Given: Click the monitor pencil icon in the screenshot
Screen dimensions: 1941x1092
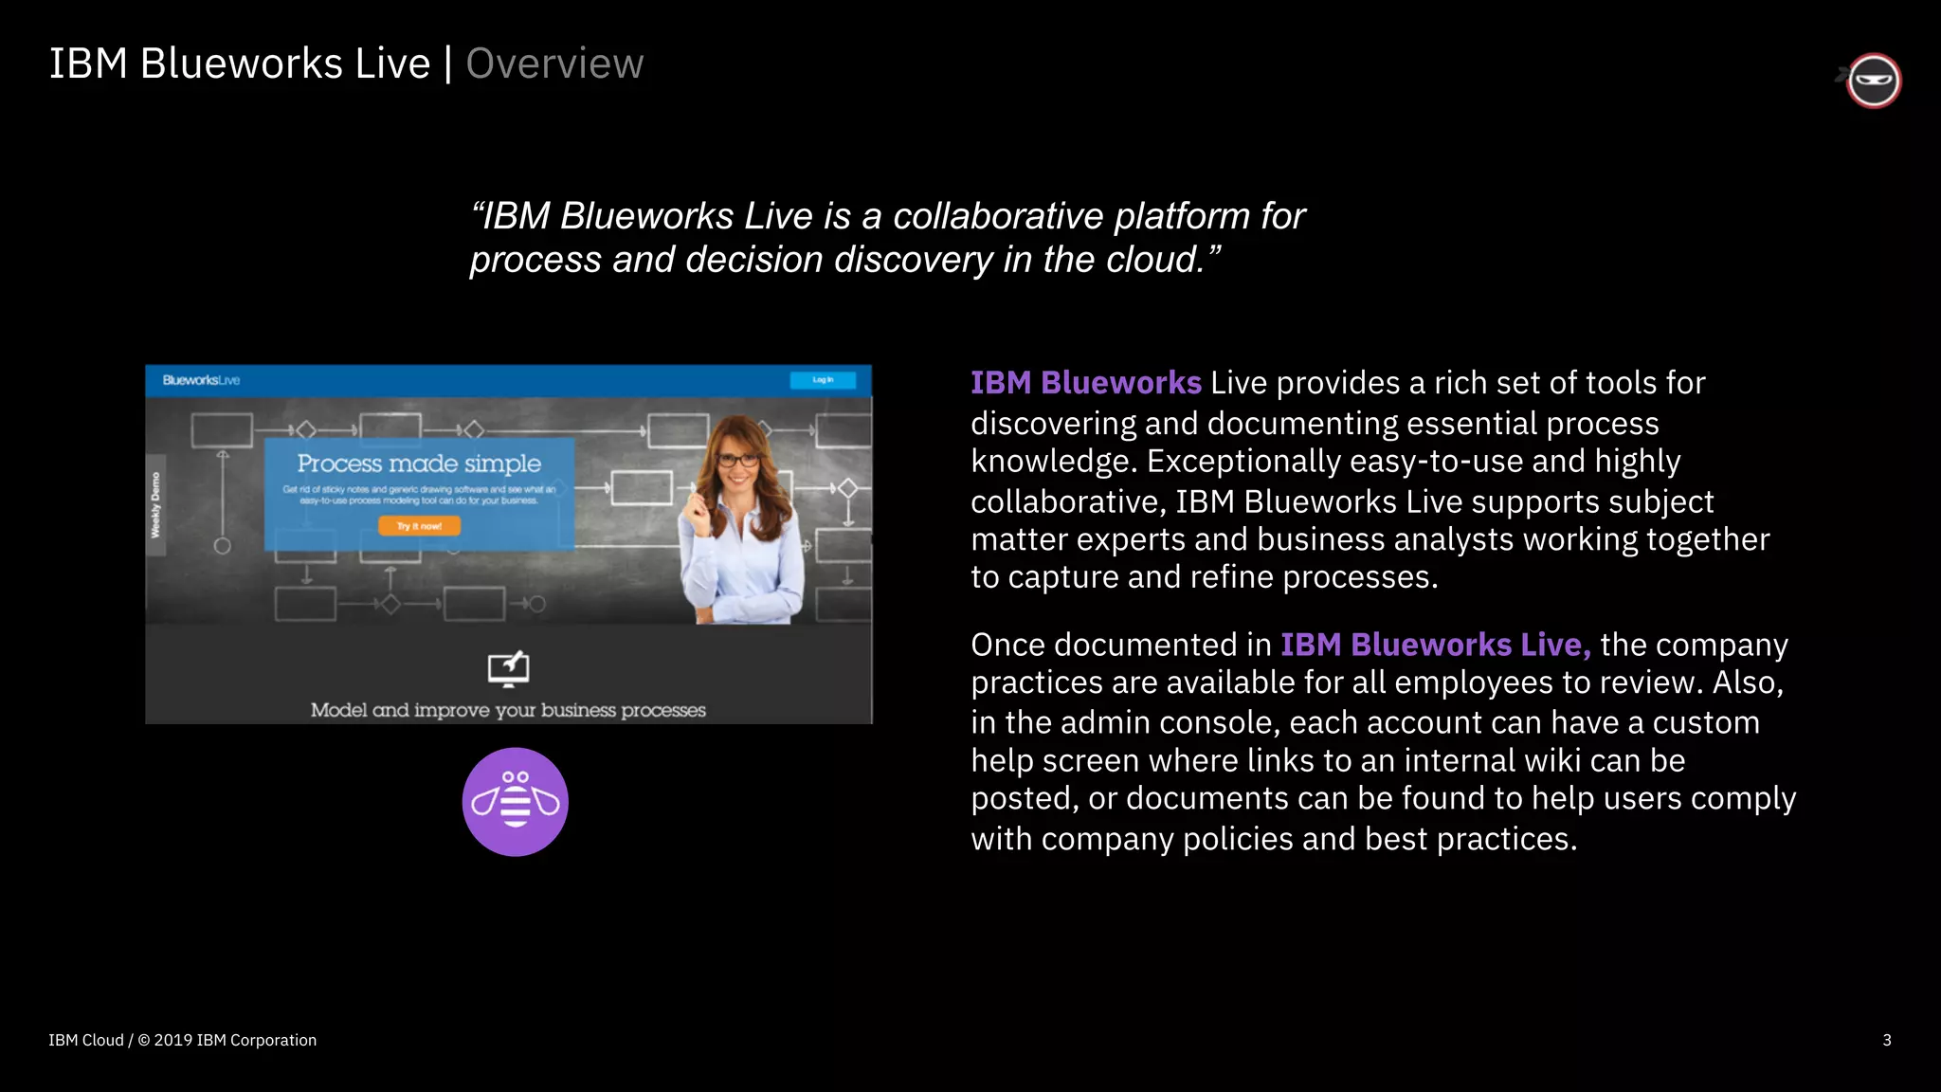Looking at the screenshot, I should pos(508,669).
